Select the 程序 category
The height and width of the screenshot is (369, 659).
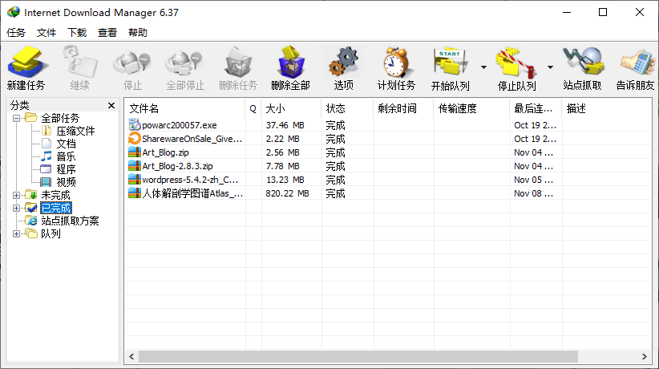(x=66, y=169)
